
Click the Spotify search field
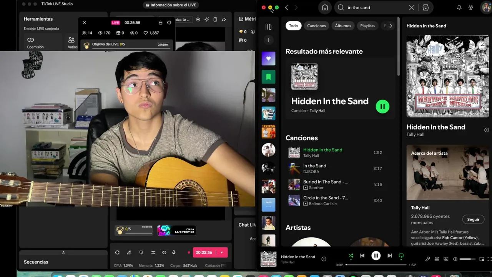tap(375, 8)
